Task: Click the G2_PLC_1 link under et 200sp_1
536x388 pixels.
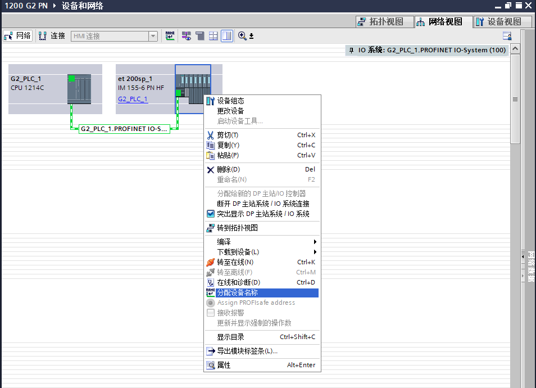Action: (133, 99)
